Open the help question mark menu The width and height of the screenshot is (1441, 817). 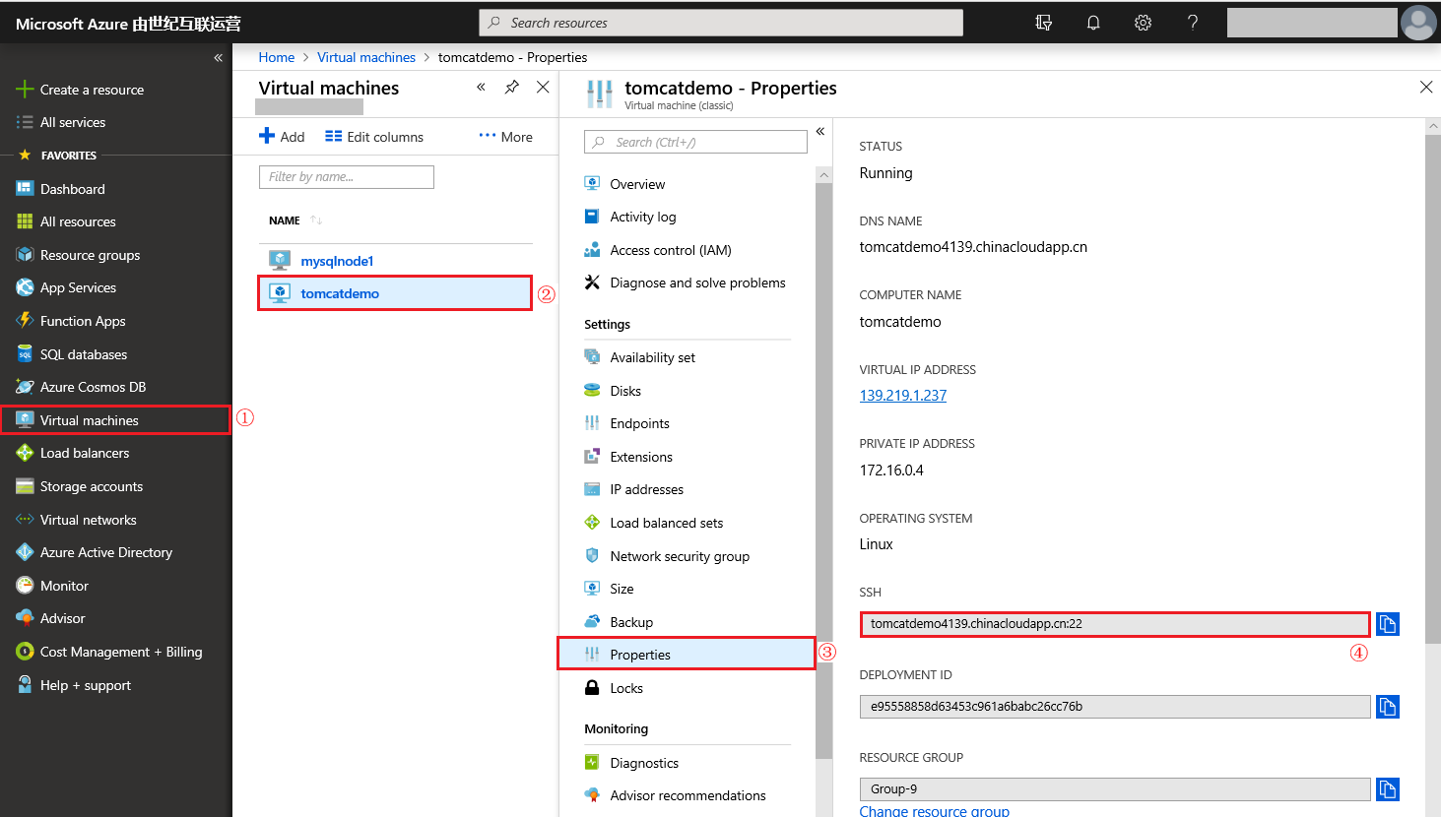click(1192, 23)
